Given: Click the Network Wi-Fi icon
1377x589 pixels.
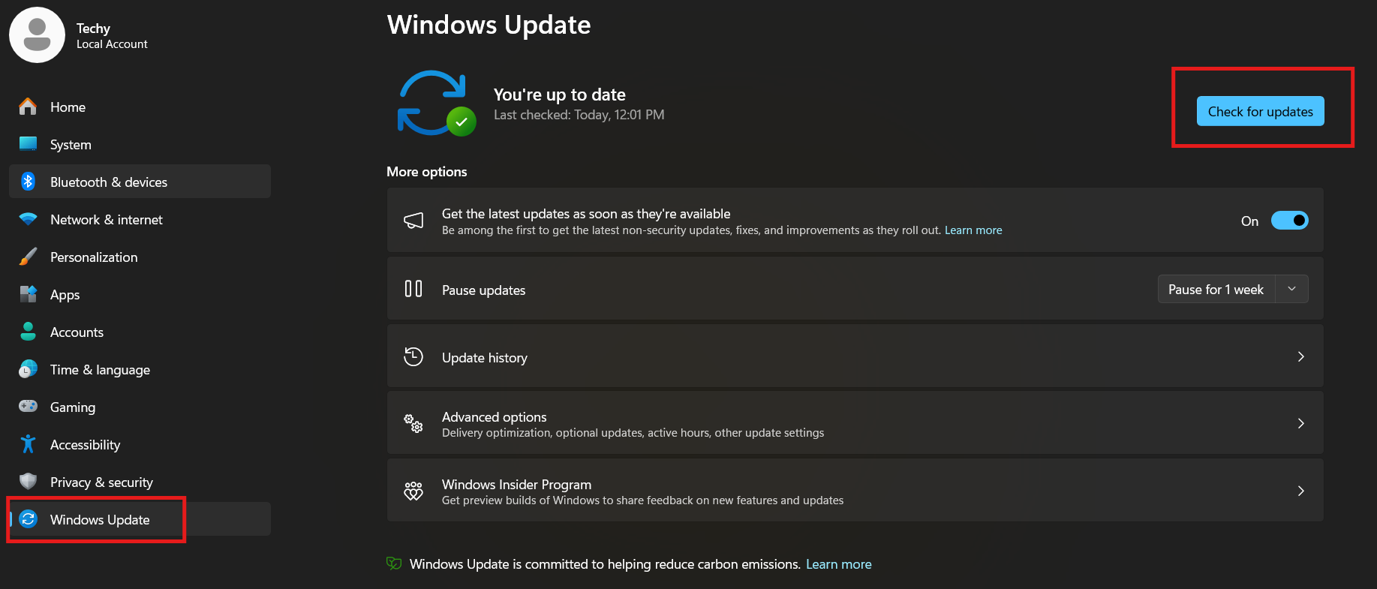Looking at the screenshot, I should 28,219.
